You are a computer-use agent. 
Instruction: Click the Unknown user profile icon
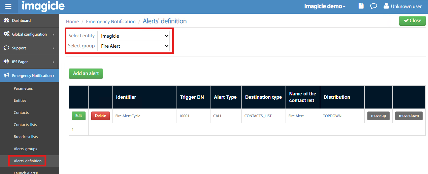[386, 6]
